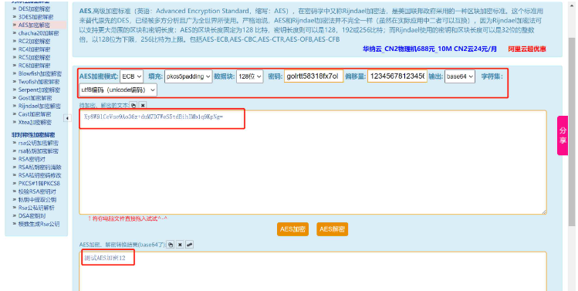Open the pkcs5padding 填充 dropdown
Screen dimensions: 578x291
(188, 76)
